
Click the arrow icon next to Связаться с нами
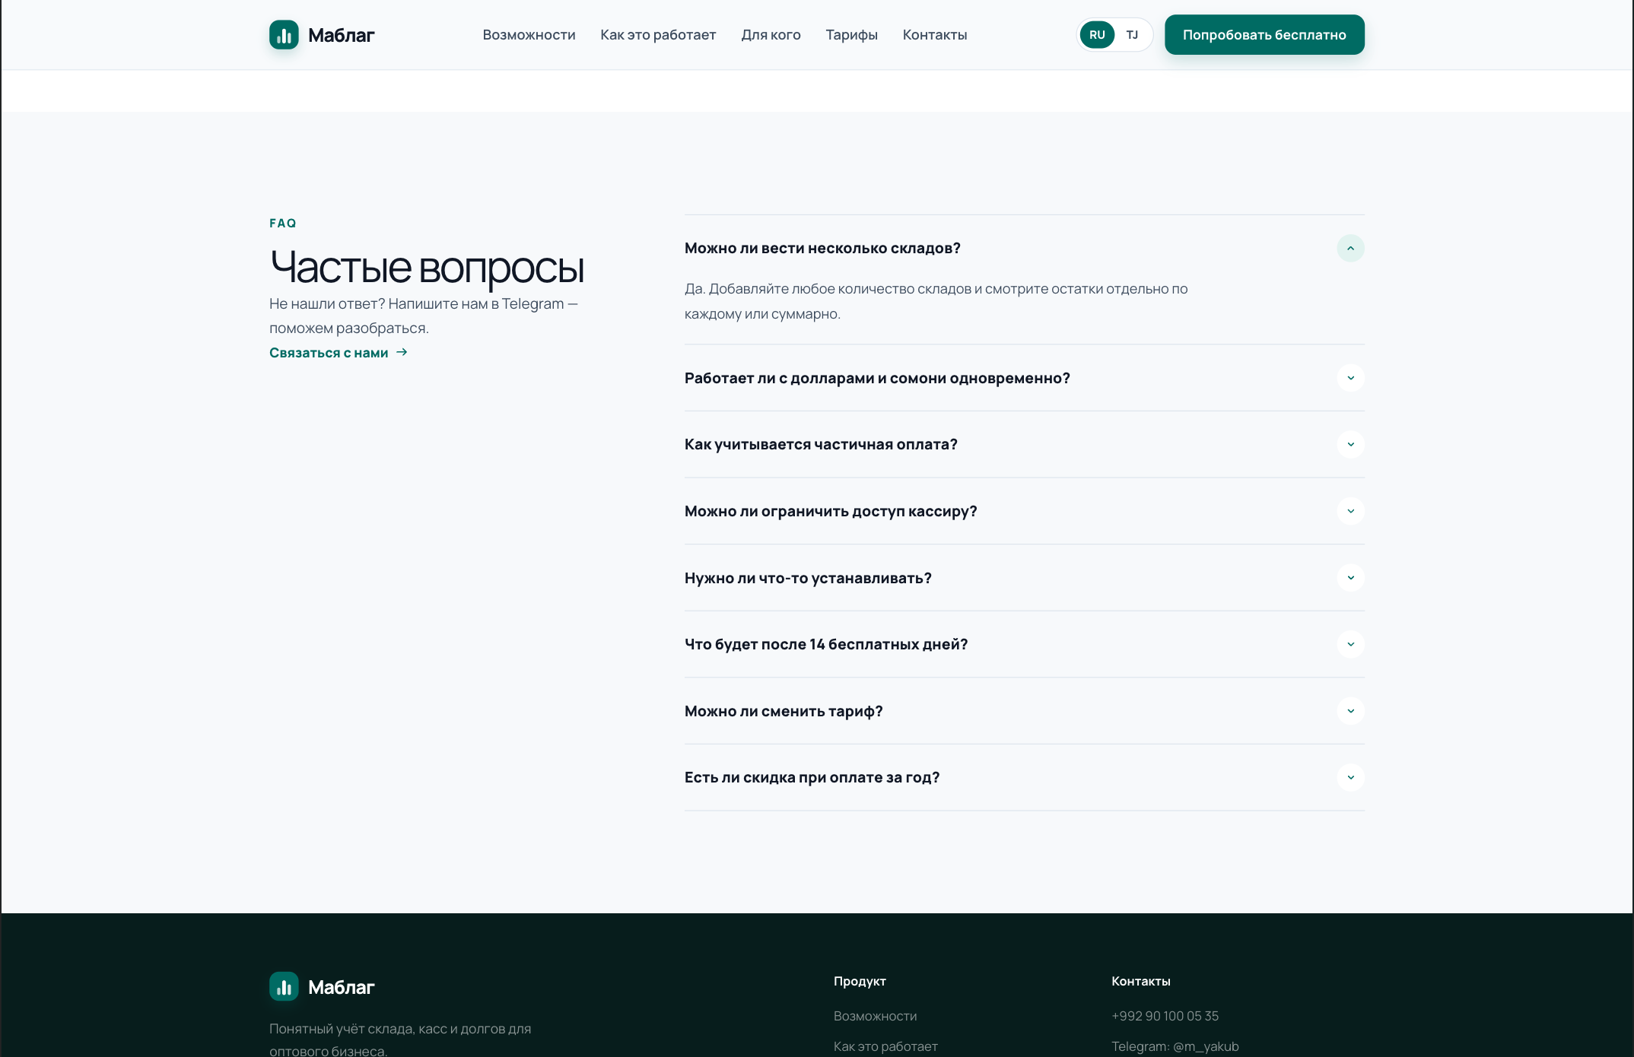tap(402, 352)
